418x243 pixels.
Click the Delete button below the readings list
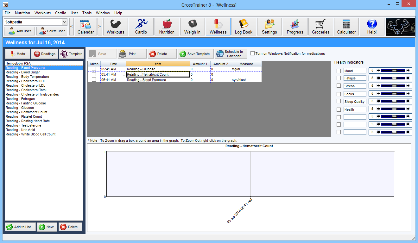point(70,227)
